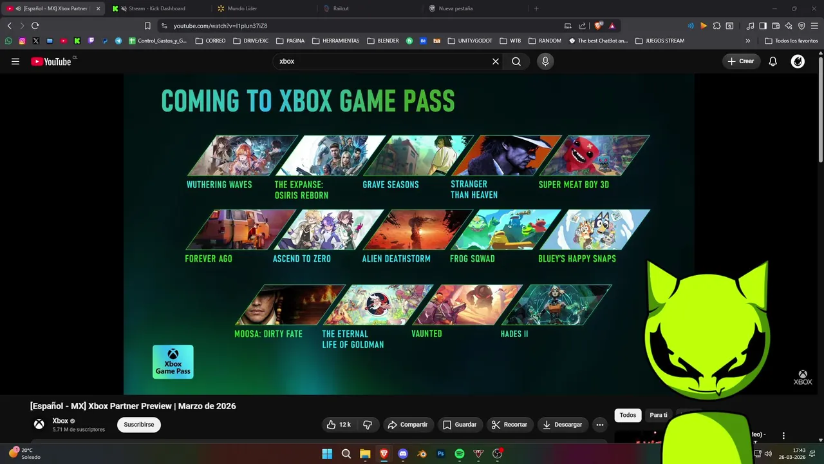Click the search magnifier button on YouTube

[516, 61]
